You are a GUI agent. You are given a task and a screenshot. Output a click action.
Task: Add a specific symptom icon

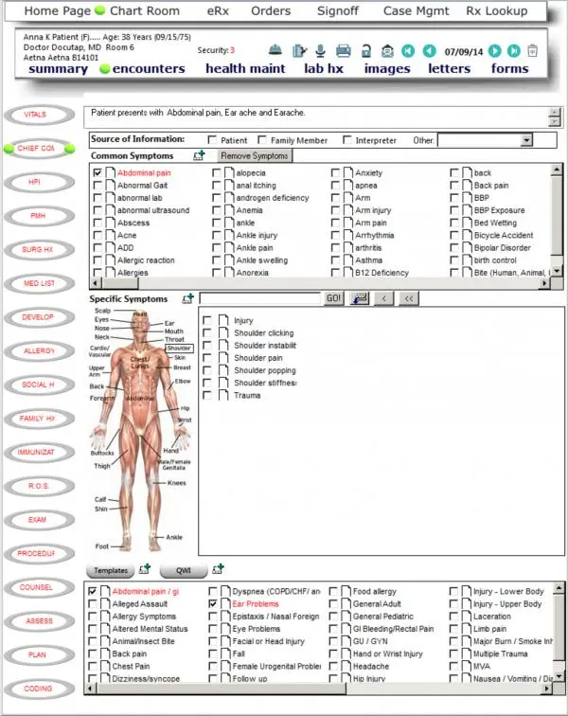click(x=187, y=298)
